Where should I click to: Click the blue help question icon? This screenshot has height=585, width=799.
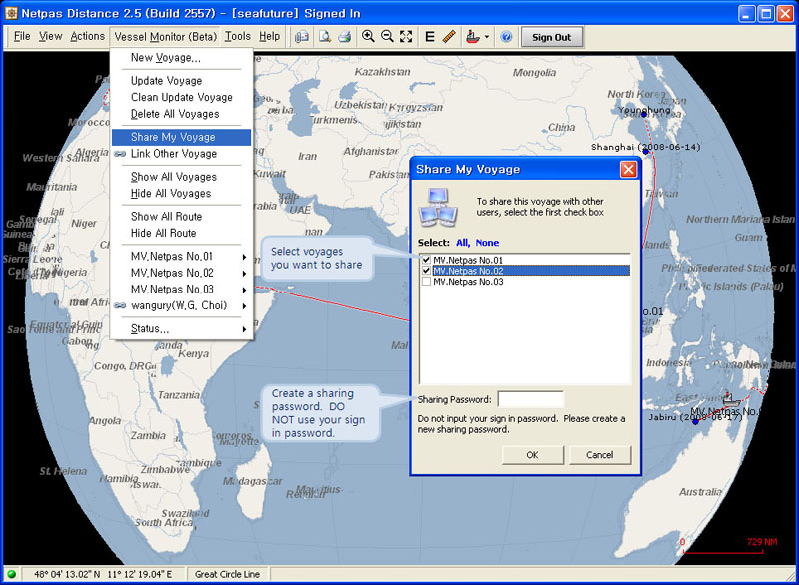(506, 37)
